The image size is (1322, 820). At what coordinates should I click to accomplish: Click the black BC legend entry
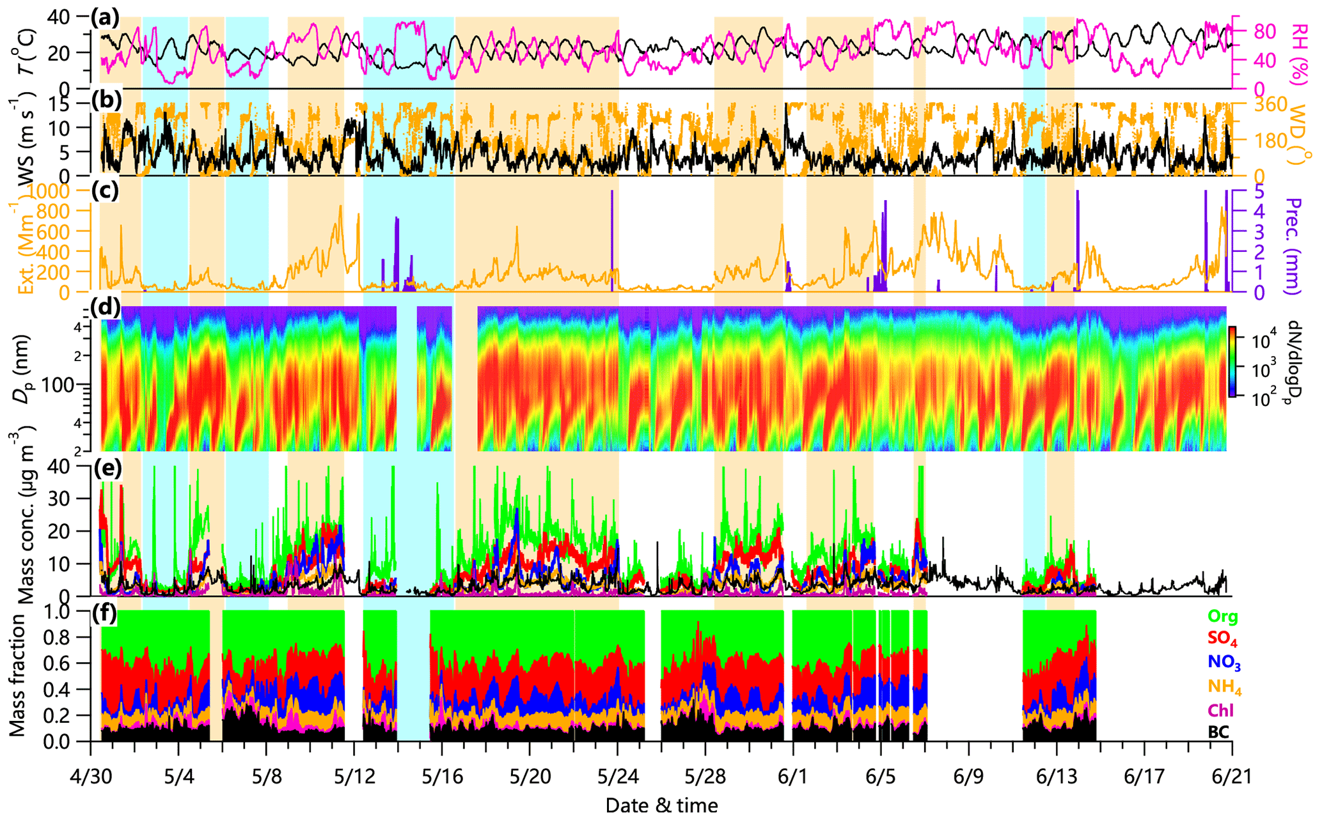tap(1218, 732)
